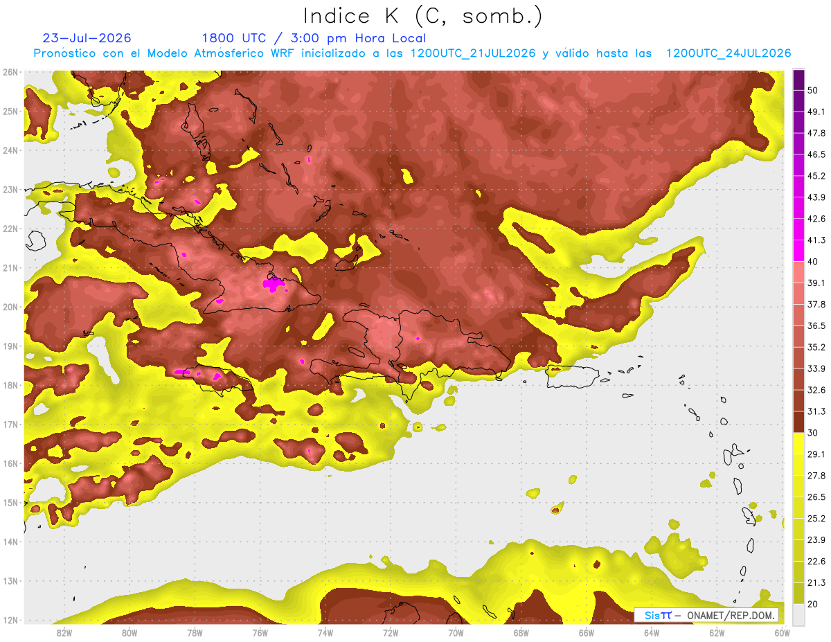Image resolution: width=831 pixels, height=642 pixels.
Task: Click the "12N" latitude axis label
Action: (x=10, y=620)
